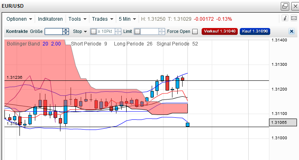Click the EUR/USD window title

[x=13, y=6]
